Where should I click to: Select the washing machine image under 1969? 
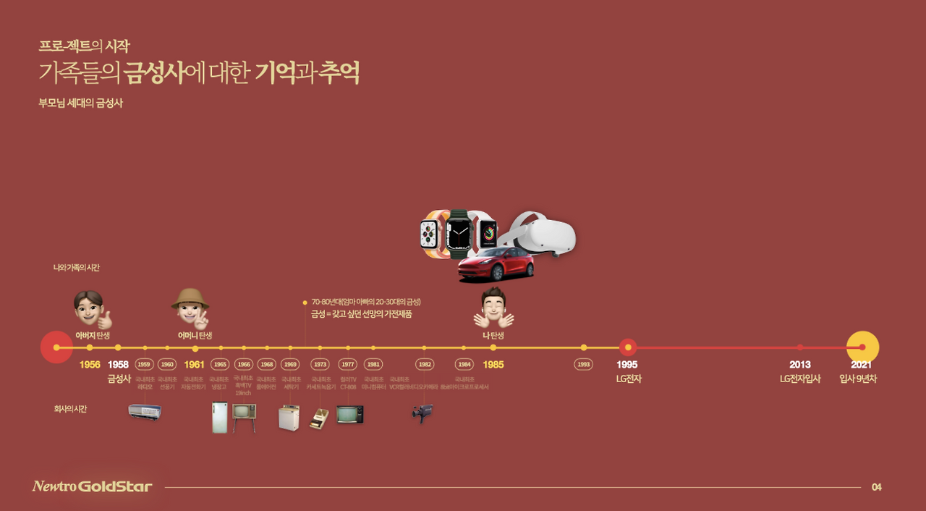click(288, 418)
